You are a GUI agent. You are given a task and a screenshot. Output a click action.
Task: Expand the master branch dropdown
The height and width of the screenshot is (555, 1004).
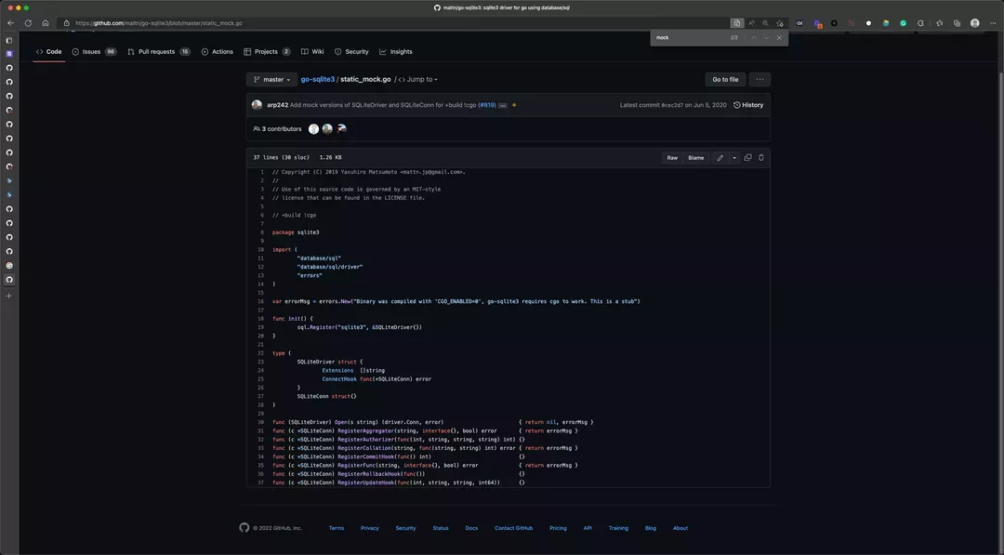tap(273, 79)
